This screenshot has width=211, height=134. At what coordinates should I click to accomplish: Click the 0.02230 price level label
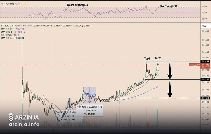pyautogui.click(x=205, y=79)
